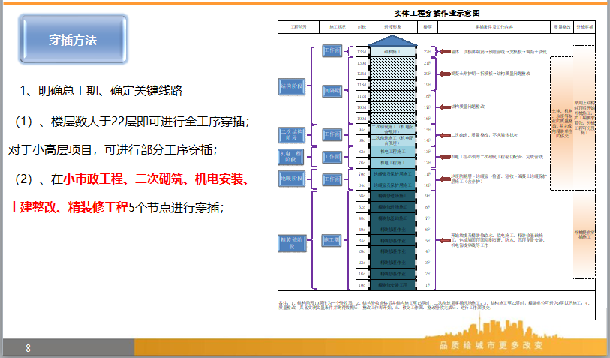Click the 136d duration cell
Viewport: 610px width, 358px height.
click(x=362, y=51)
